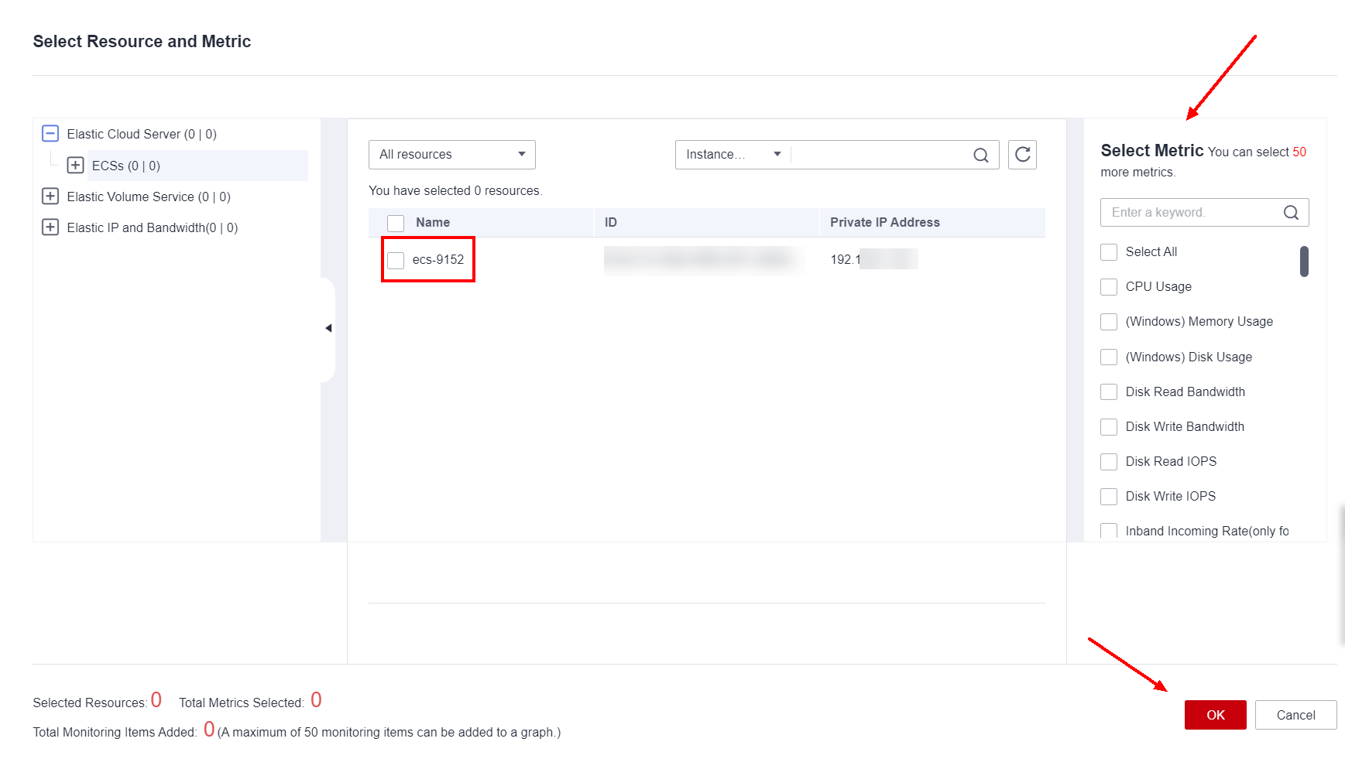
Task: Select the Disk Read IOPS metric
Action: pyautogui.click(x=1109, y=462)
